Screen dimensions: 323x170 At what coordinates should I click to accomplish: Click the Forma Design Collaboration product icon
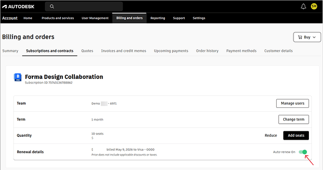tap(18, 77)
